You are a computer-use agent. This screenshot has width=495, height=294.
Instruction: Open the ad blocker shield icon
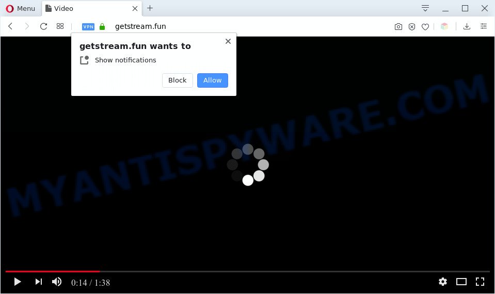pos(412,27)
